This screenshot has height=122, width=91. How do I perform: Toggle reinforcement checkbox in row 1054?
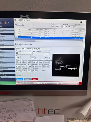point(40,32)
